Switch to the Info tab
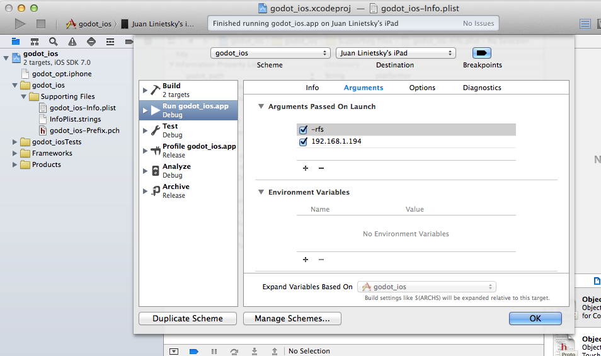This screenshot has width=601, height=356. point(312,88)
